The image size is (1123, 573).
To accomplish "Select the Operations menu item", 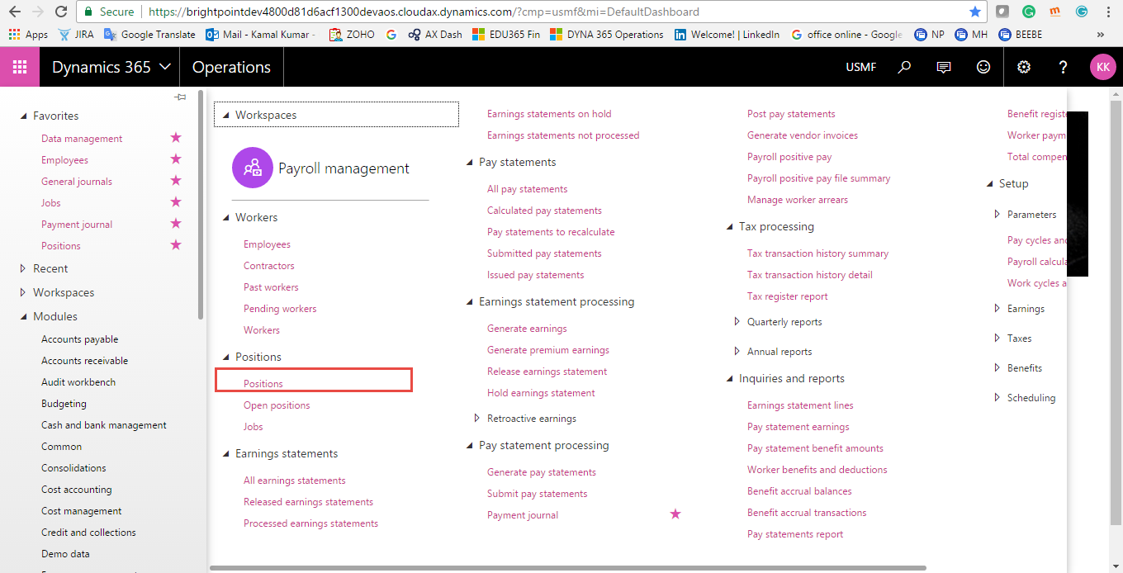I will pyautogui.click(x=231, y=67).
